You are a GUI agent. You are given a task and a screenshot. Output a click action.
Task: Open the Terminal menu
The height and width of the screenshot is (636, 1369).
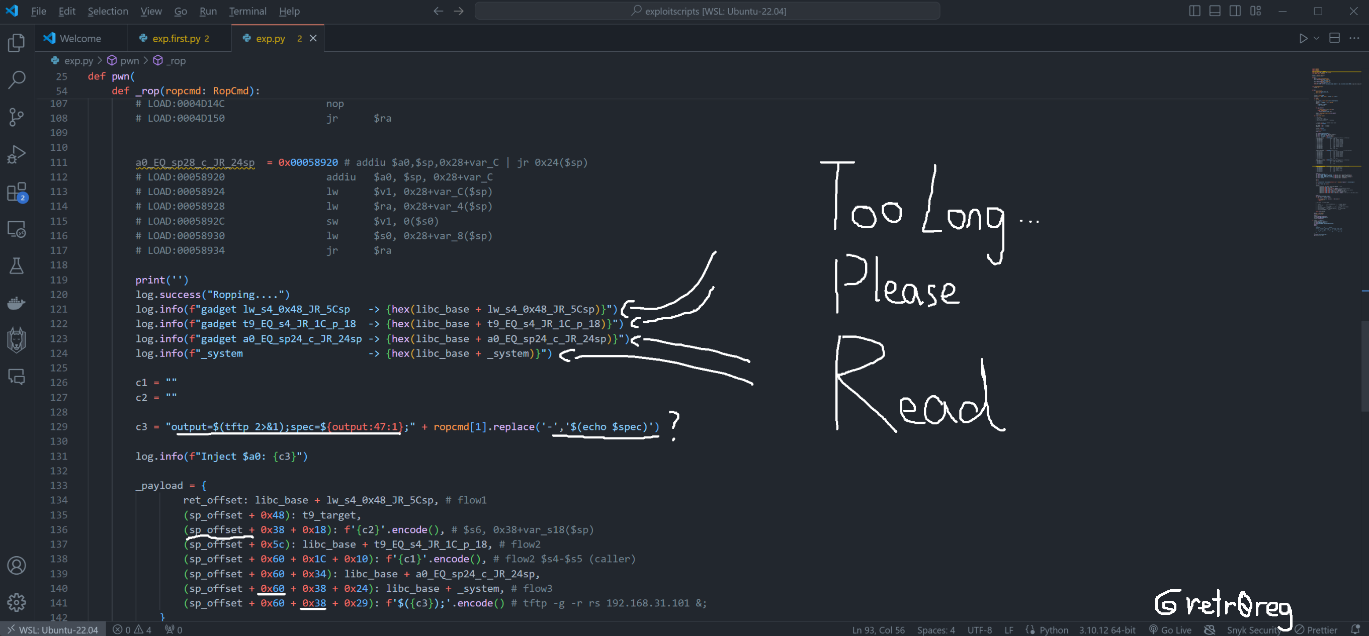pos(247,11)
